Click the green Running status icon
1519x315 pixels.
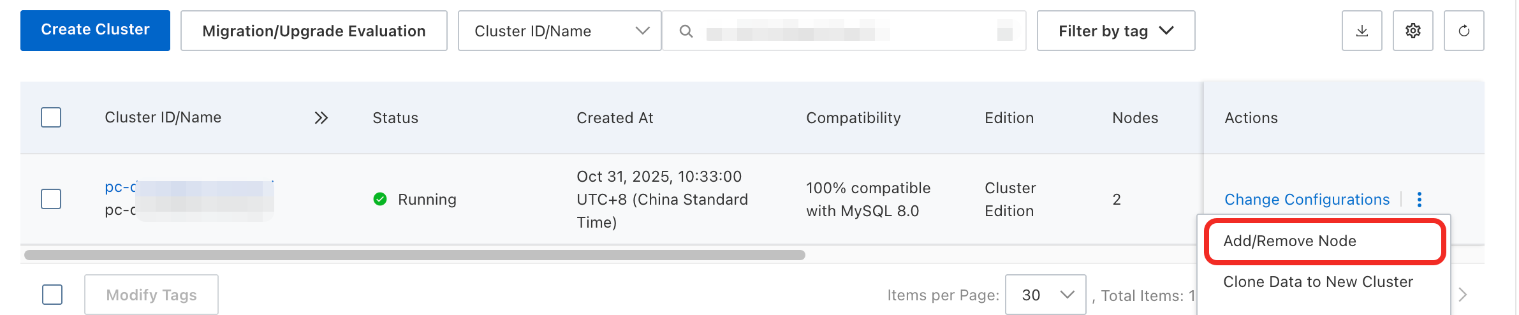380,200
